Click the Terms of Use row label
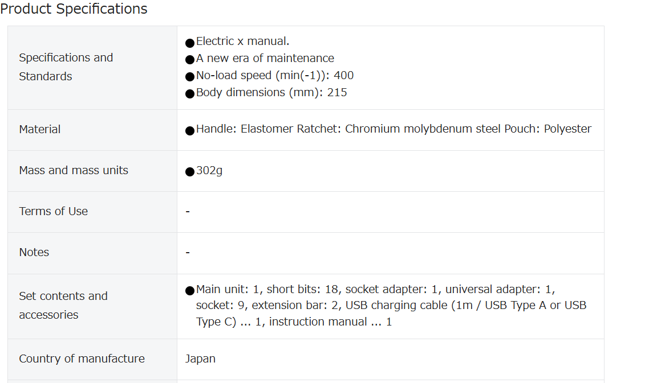Screen dimensions: 657x383 coord(53,212)
